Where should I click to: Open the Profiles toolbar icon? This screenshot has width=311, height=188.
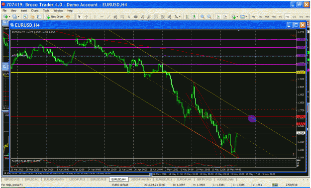[x=14, y=17]
